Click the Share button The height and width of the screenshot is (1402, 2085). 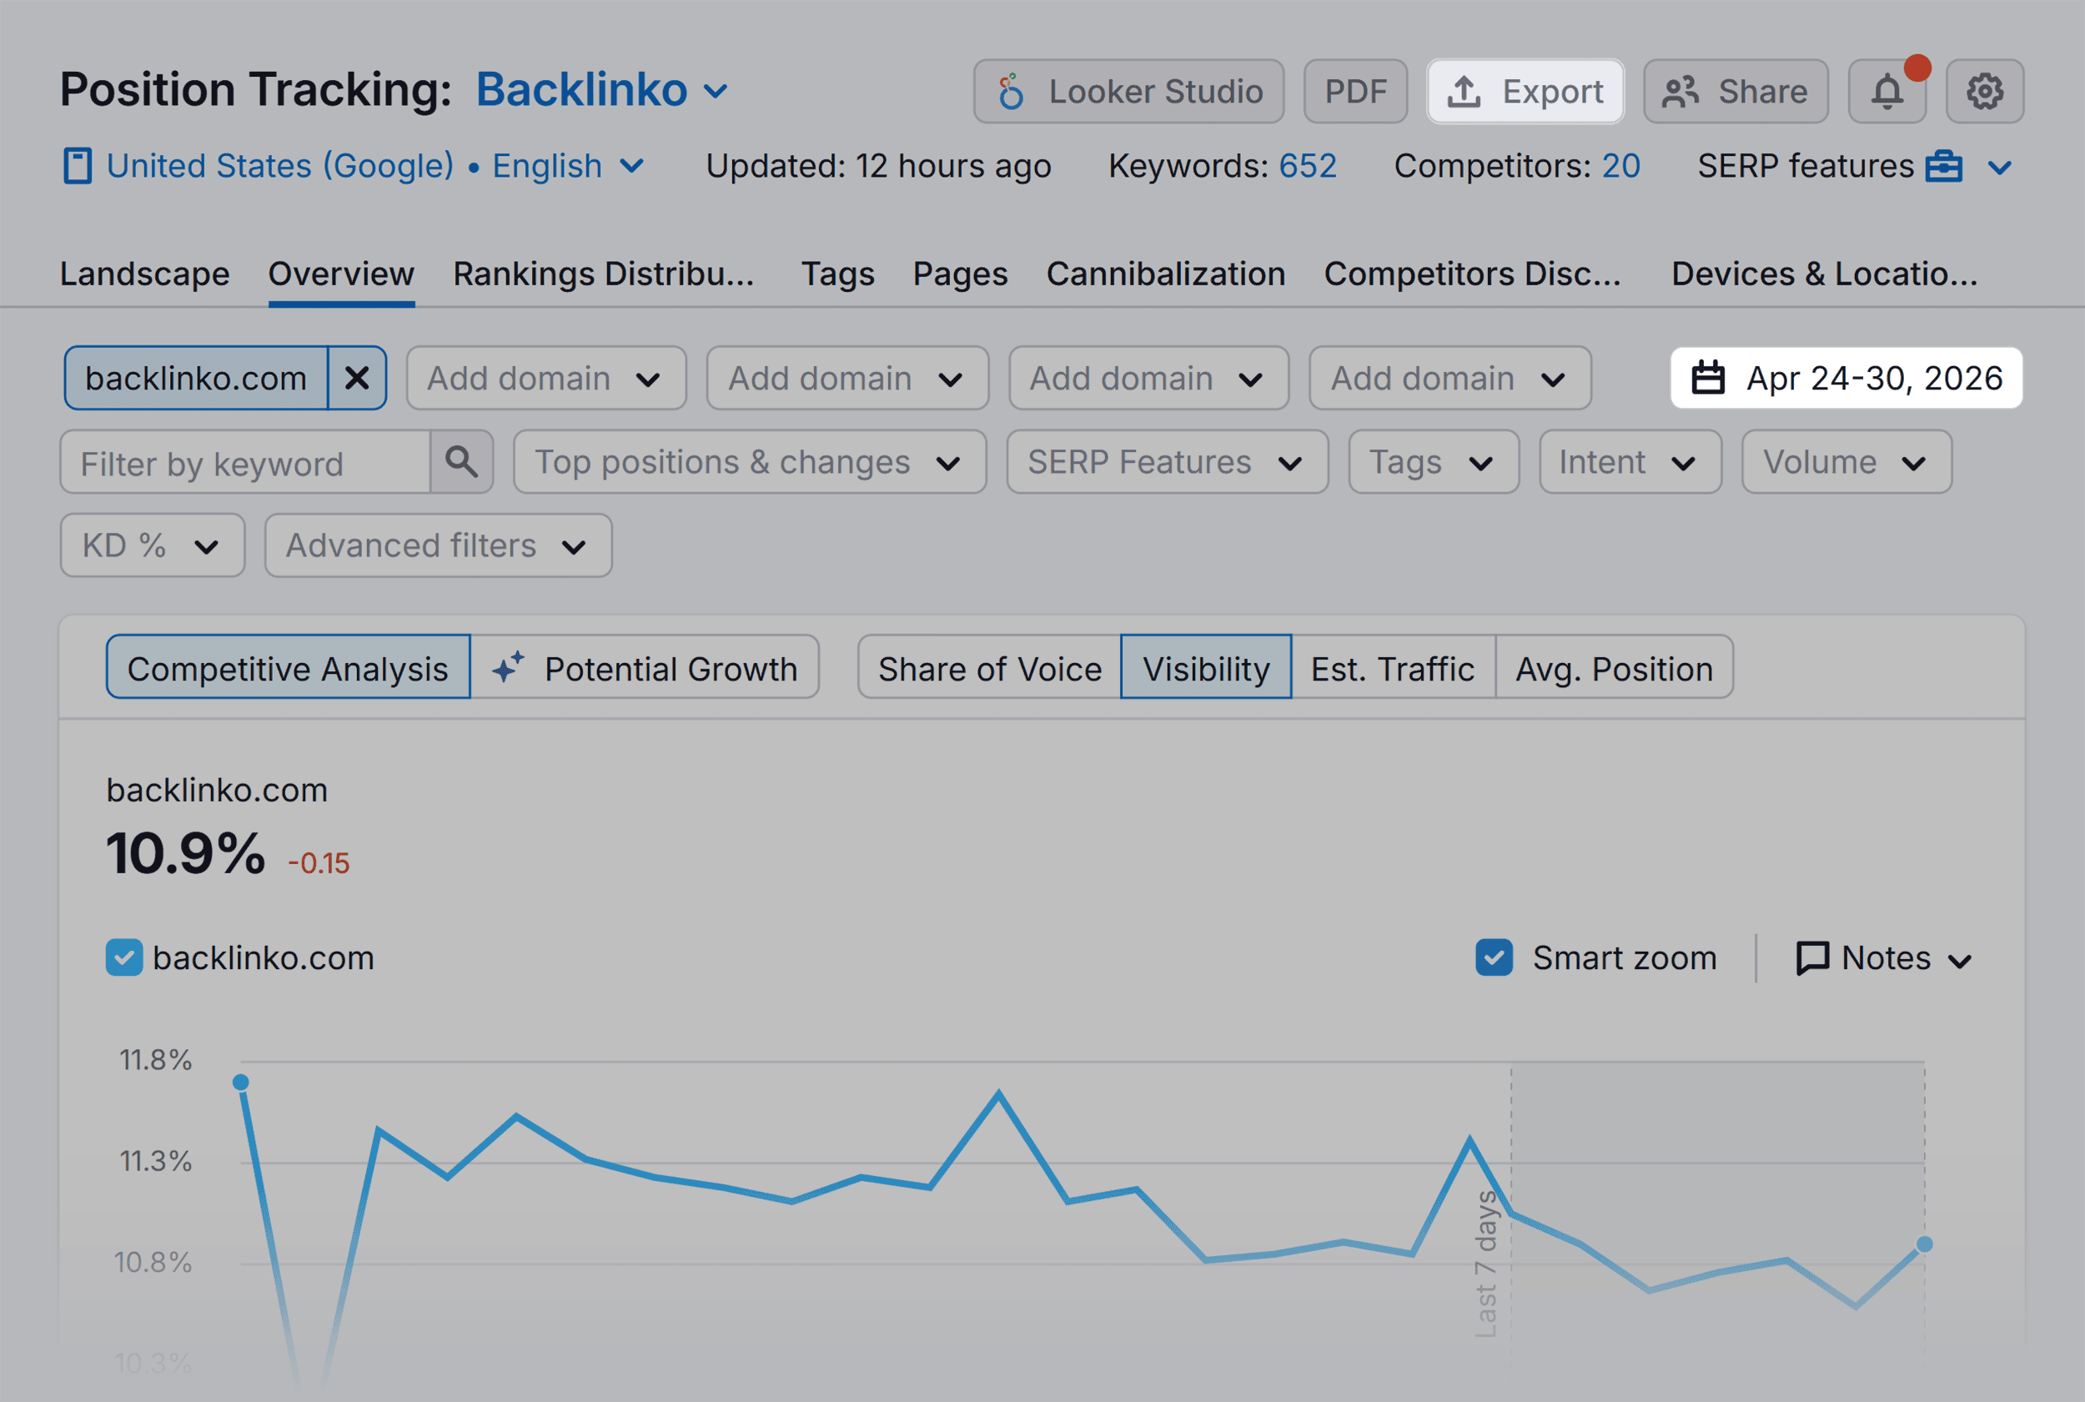(1736, 91)
